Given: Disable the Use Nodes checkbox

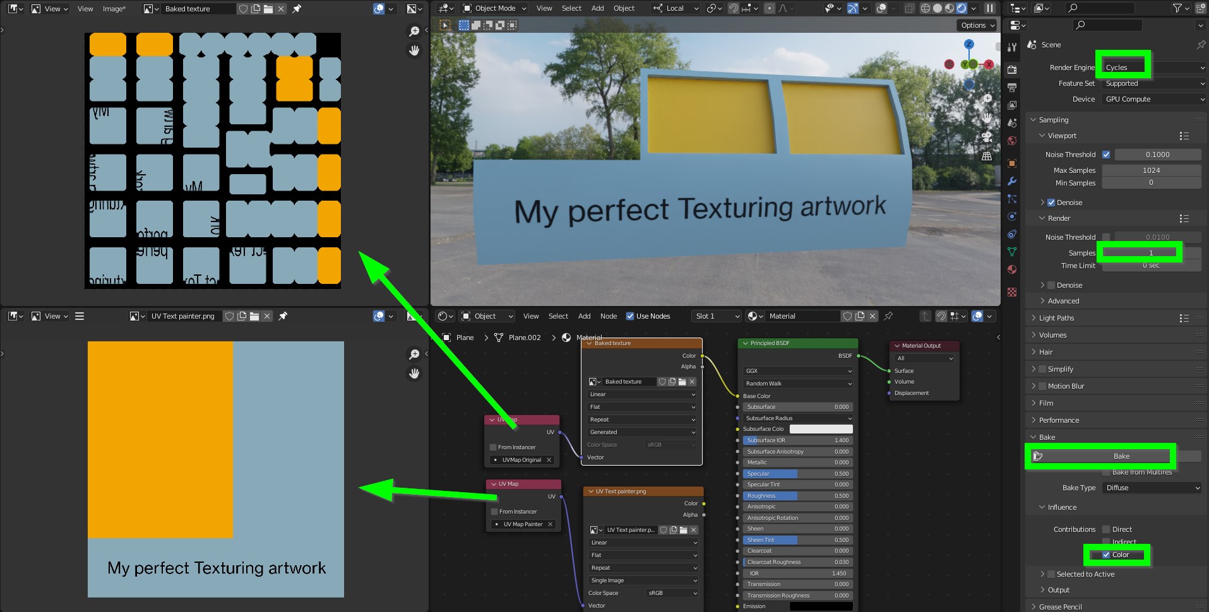Looking at the screenshot, I should coord(629,316).
